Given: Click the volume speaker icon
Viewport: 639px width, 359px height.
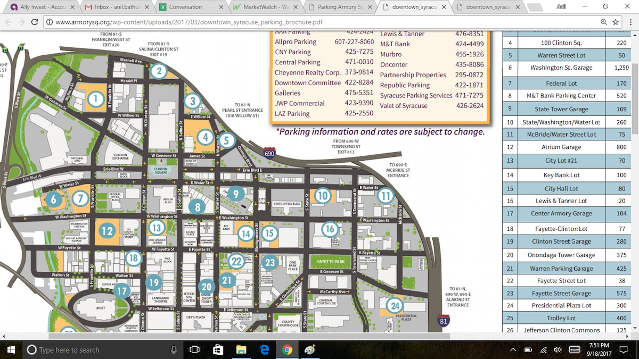Looking at the screenshot, I should tap(558, 350).
